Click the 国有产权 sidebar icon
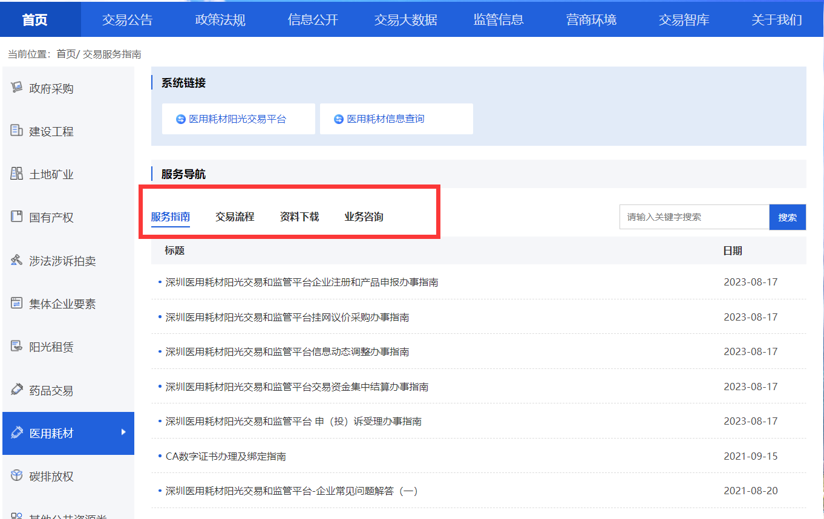824x519 pixels. click(17, 217)
